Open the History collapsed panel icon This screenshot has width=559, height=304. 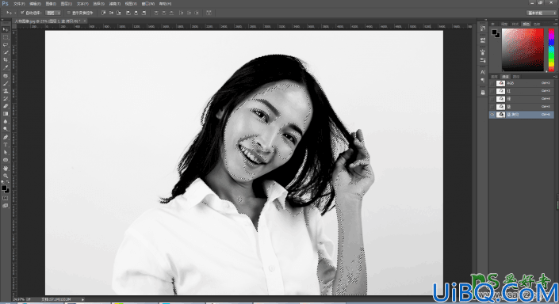pos(483,28)
